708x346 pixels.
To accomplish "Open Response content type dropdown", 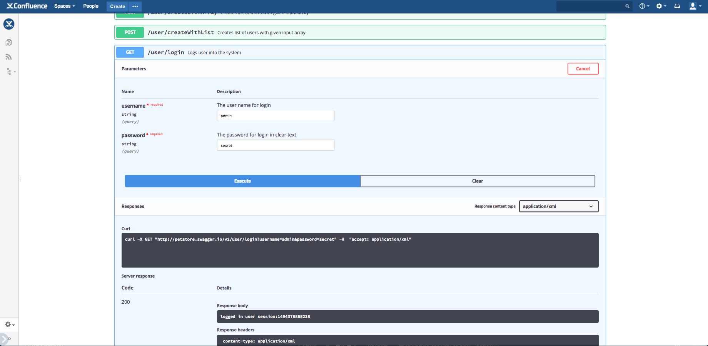I will pyautogui.click(x=558, y=206).
